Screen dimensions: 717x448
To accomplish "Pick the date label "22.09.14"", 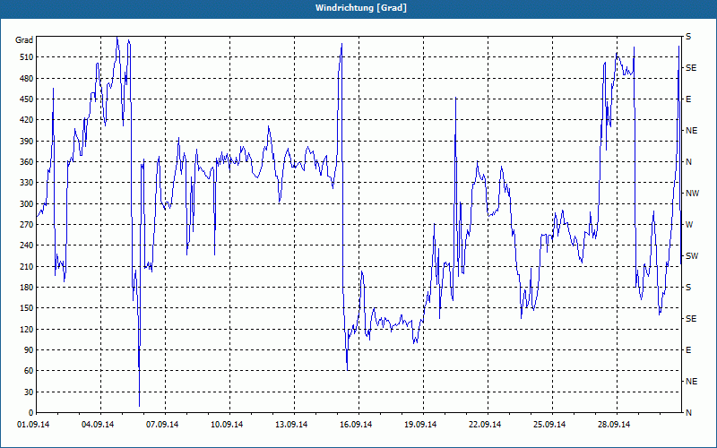I will (x=485, y=425).
